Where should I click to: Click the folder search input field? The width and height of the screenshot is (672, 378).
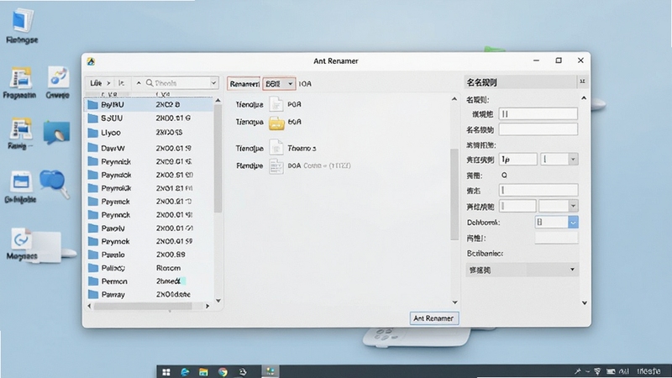coord(181,83)
